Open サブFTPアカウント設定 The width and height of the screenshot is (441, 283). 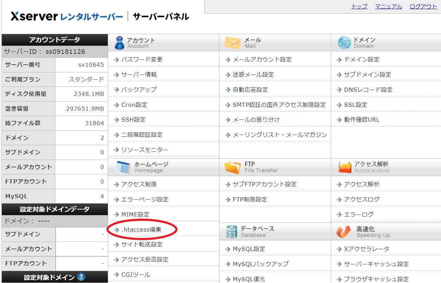(x=265, y=184)
